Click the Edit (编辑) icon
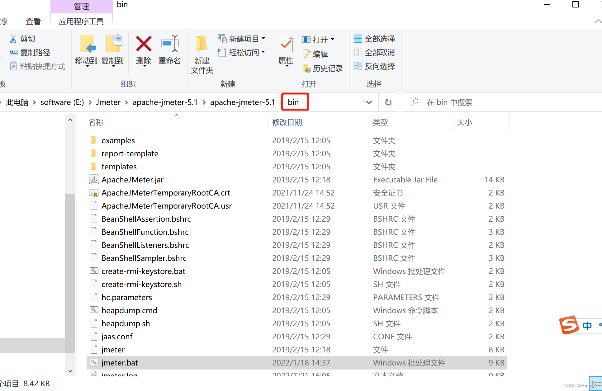The width and height of the screenshot is (602, 391). tap(306, 54)
